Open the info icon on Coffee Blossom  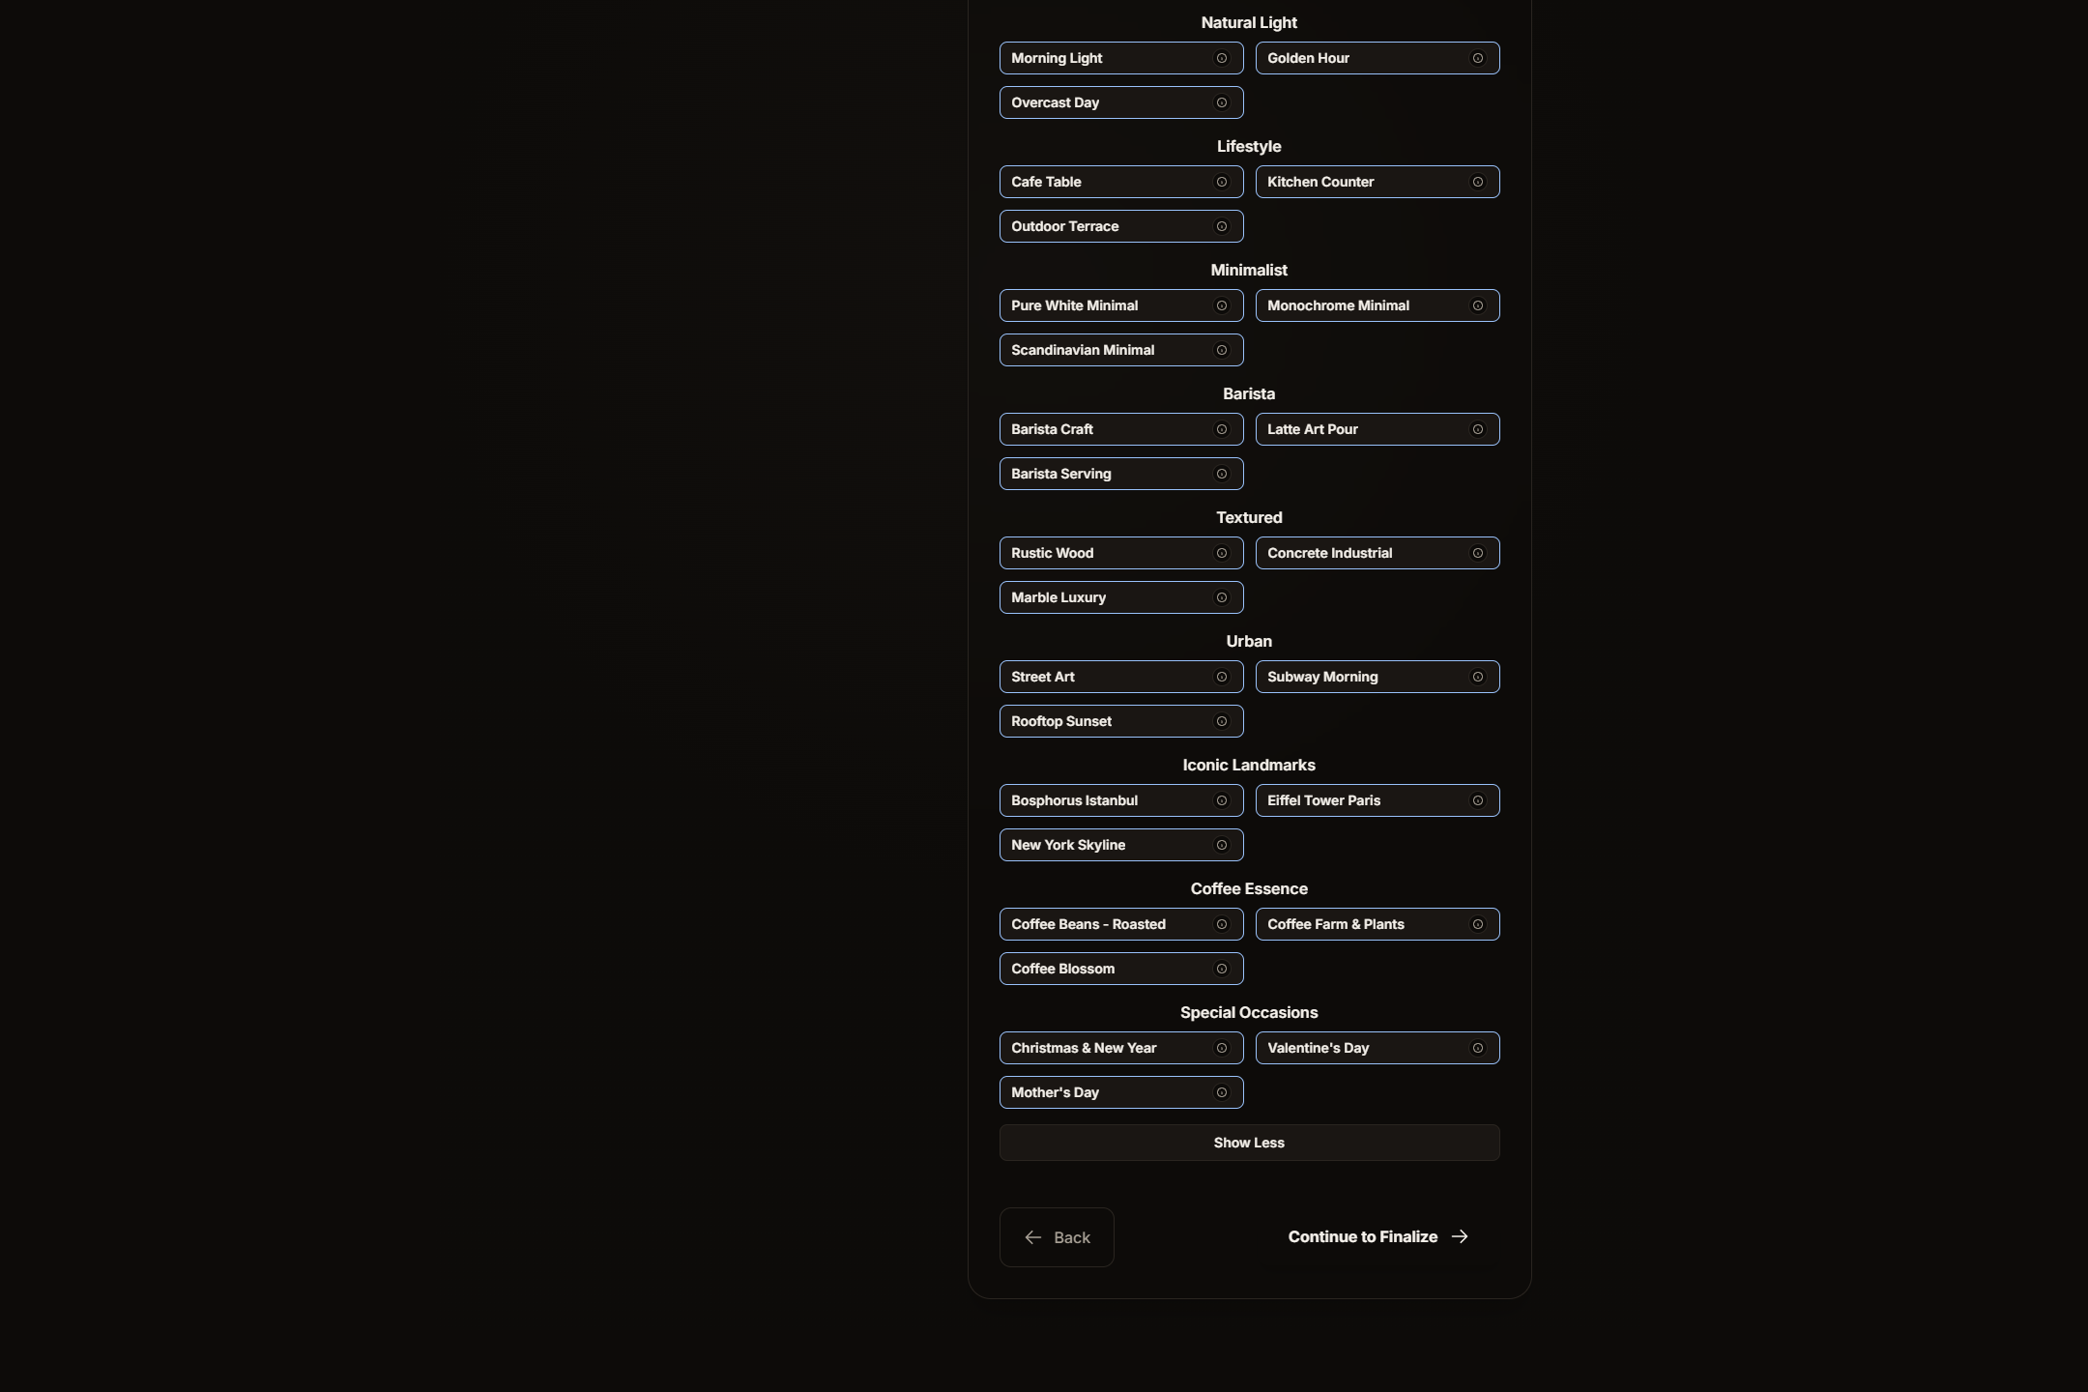[1221, 969]
